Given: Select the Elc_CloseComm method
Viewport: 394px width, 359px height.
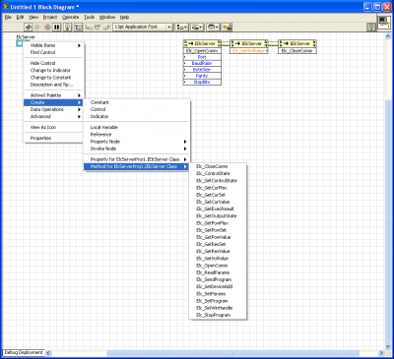Looking at the screenshot, I should tap(218, 166).
